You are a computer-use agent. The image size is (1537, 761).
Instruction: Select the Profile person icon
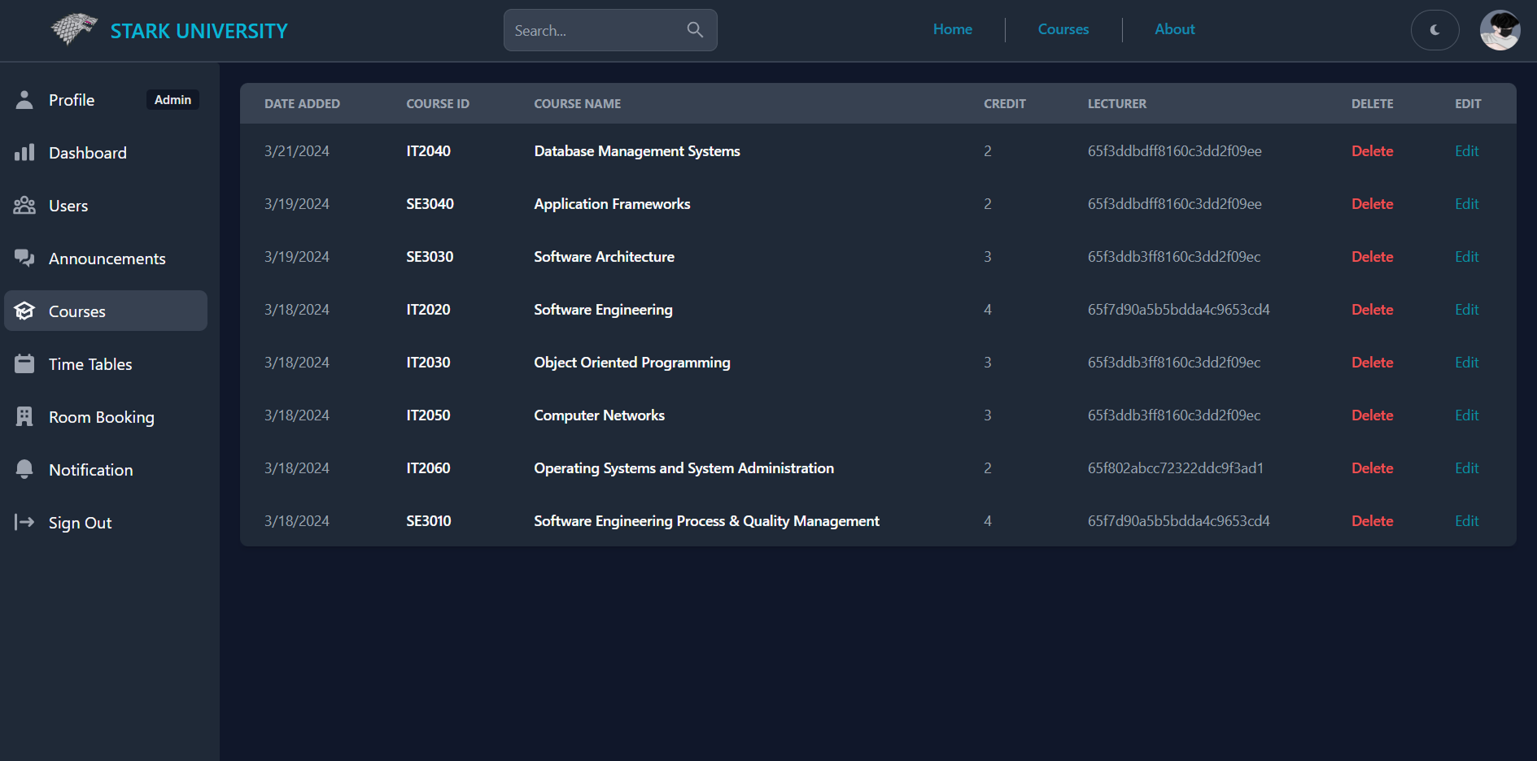[24, 99]
